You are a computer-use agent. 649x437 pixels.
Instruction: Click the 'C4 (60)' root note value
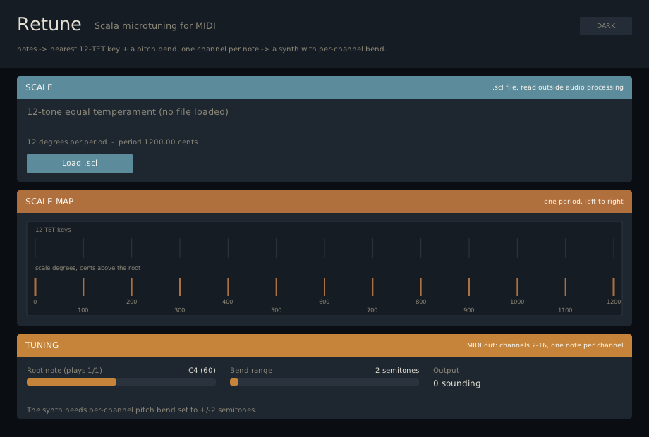point(202,371)
